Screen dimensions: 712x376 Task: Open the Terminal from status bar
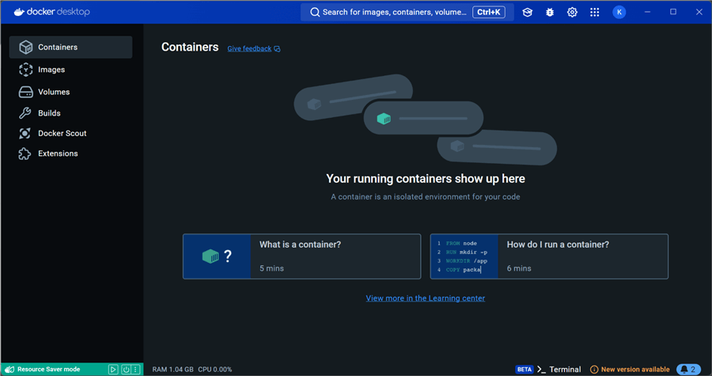[559, 369]
